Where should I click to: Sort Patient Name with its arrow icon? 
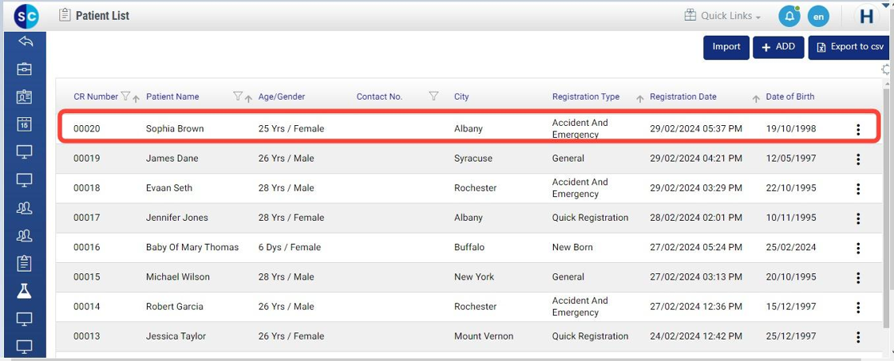248,99
